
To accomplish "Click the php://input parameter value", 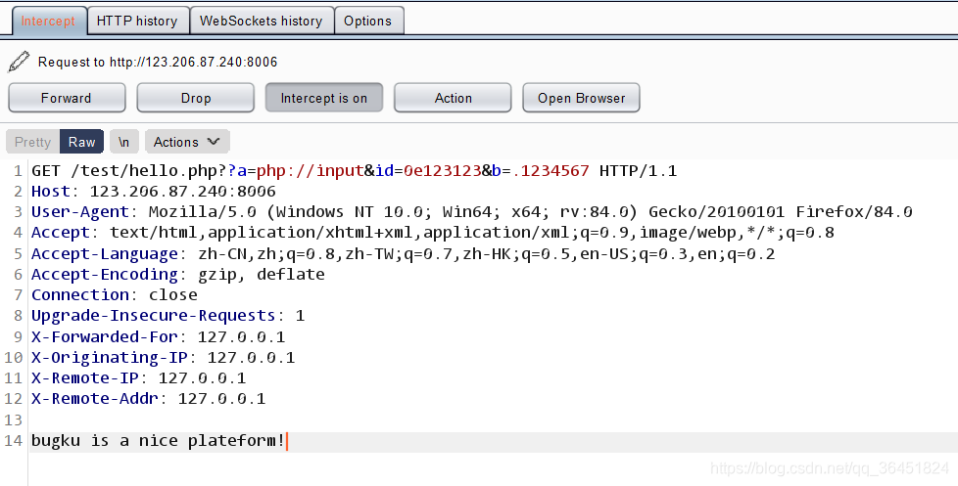I will click(311, 171).
